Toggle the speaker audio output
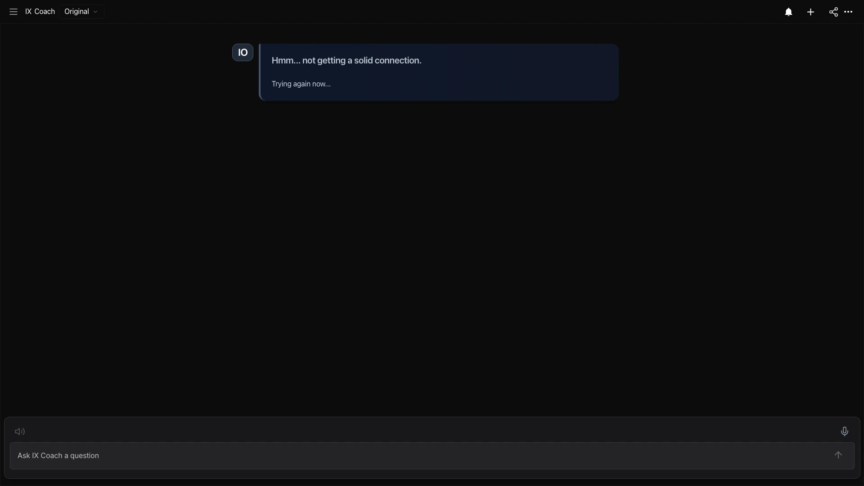Image resolution: width=864 pixels, height=486 pixels. (x=20, y=432)
